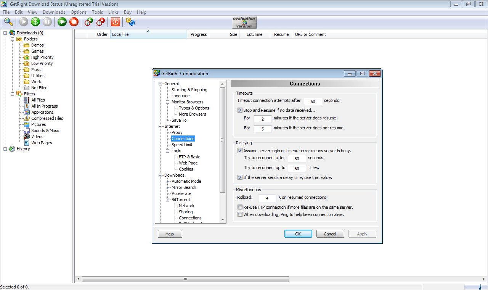The height and width of the screenshot is (290, 488).
Task: Select the Work folder
Action: [36, 82]
